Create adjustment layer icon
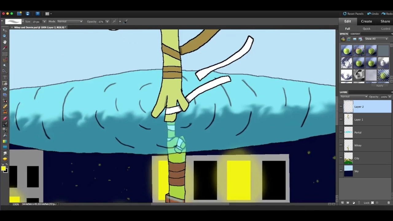Viewport: 393px width, 221px height. [354, 203]
